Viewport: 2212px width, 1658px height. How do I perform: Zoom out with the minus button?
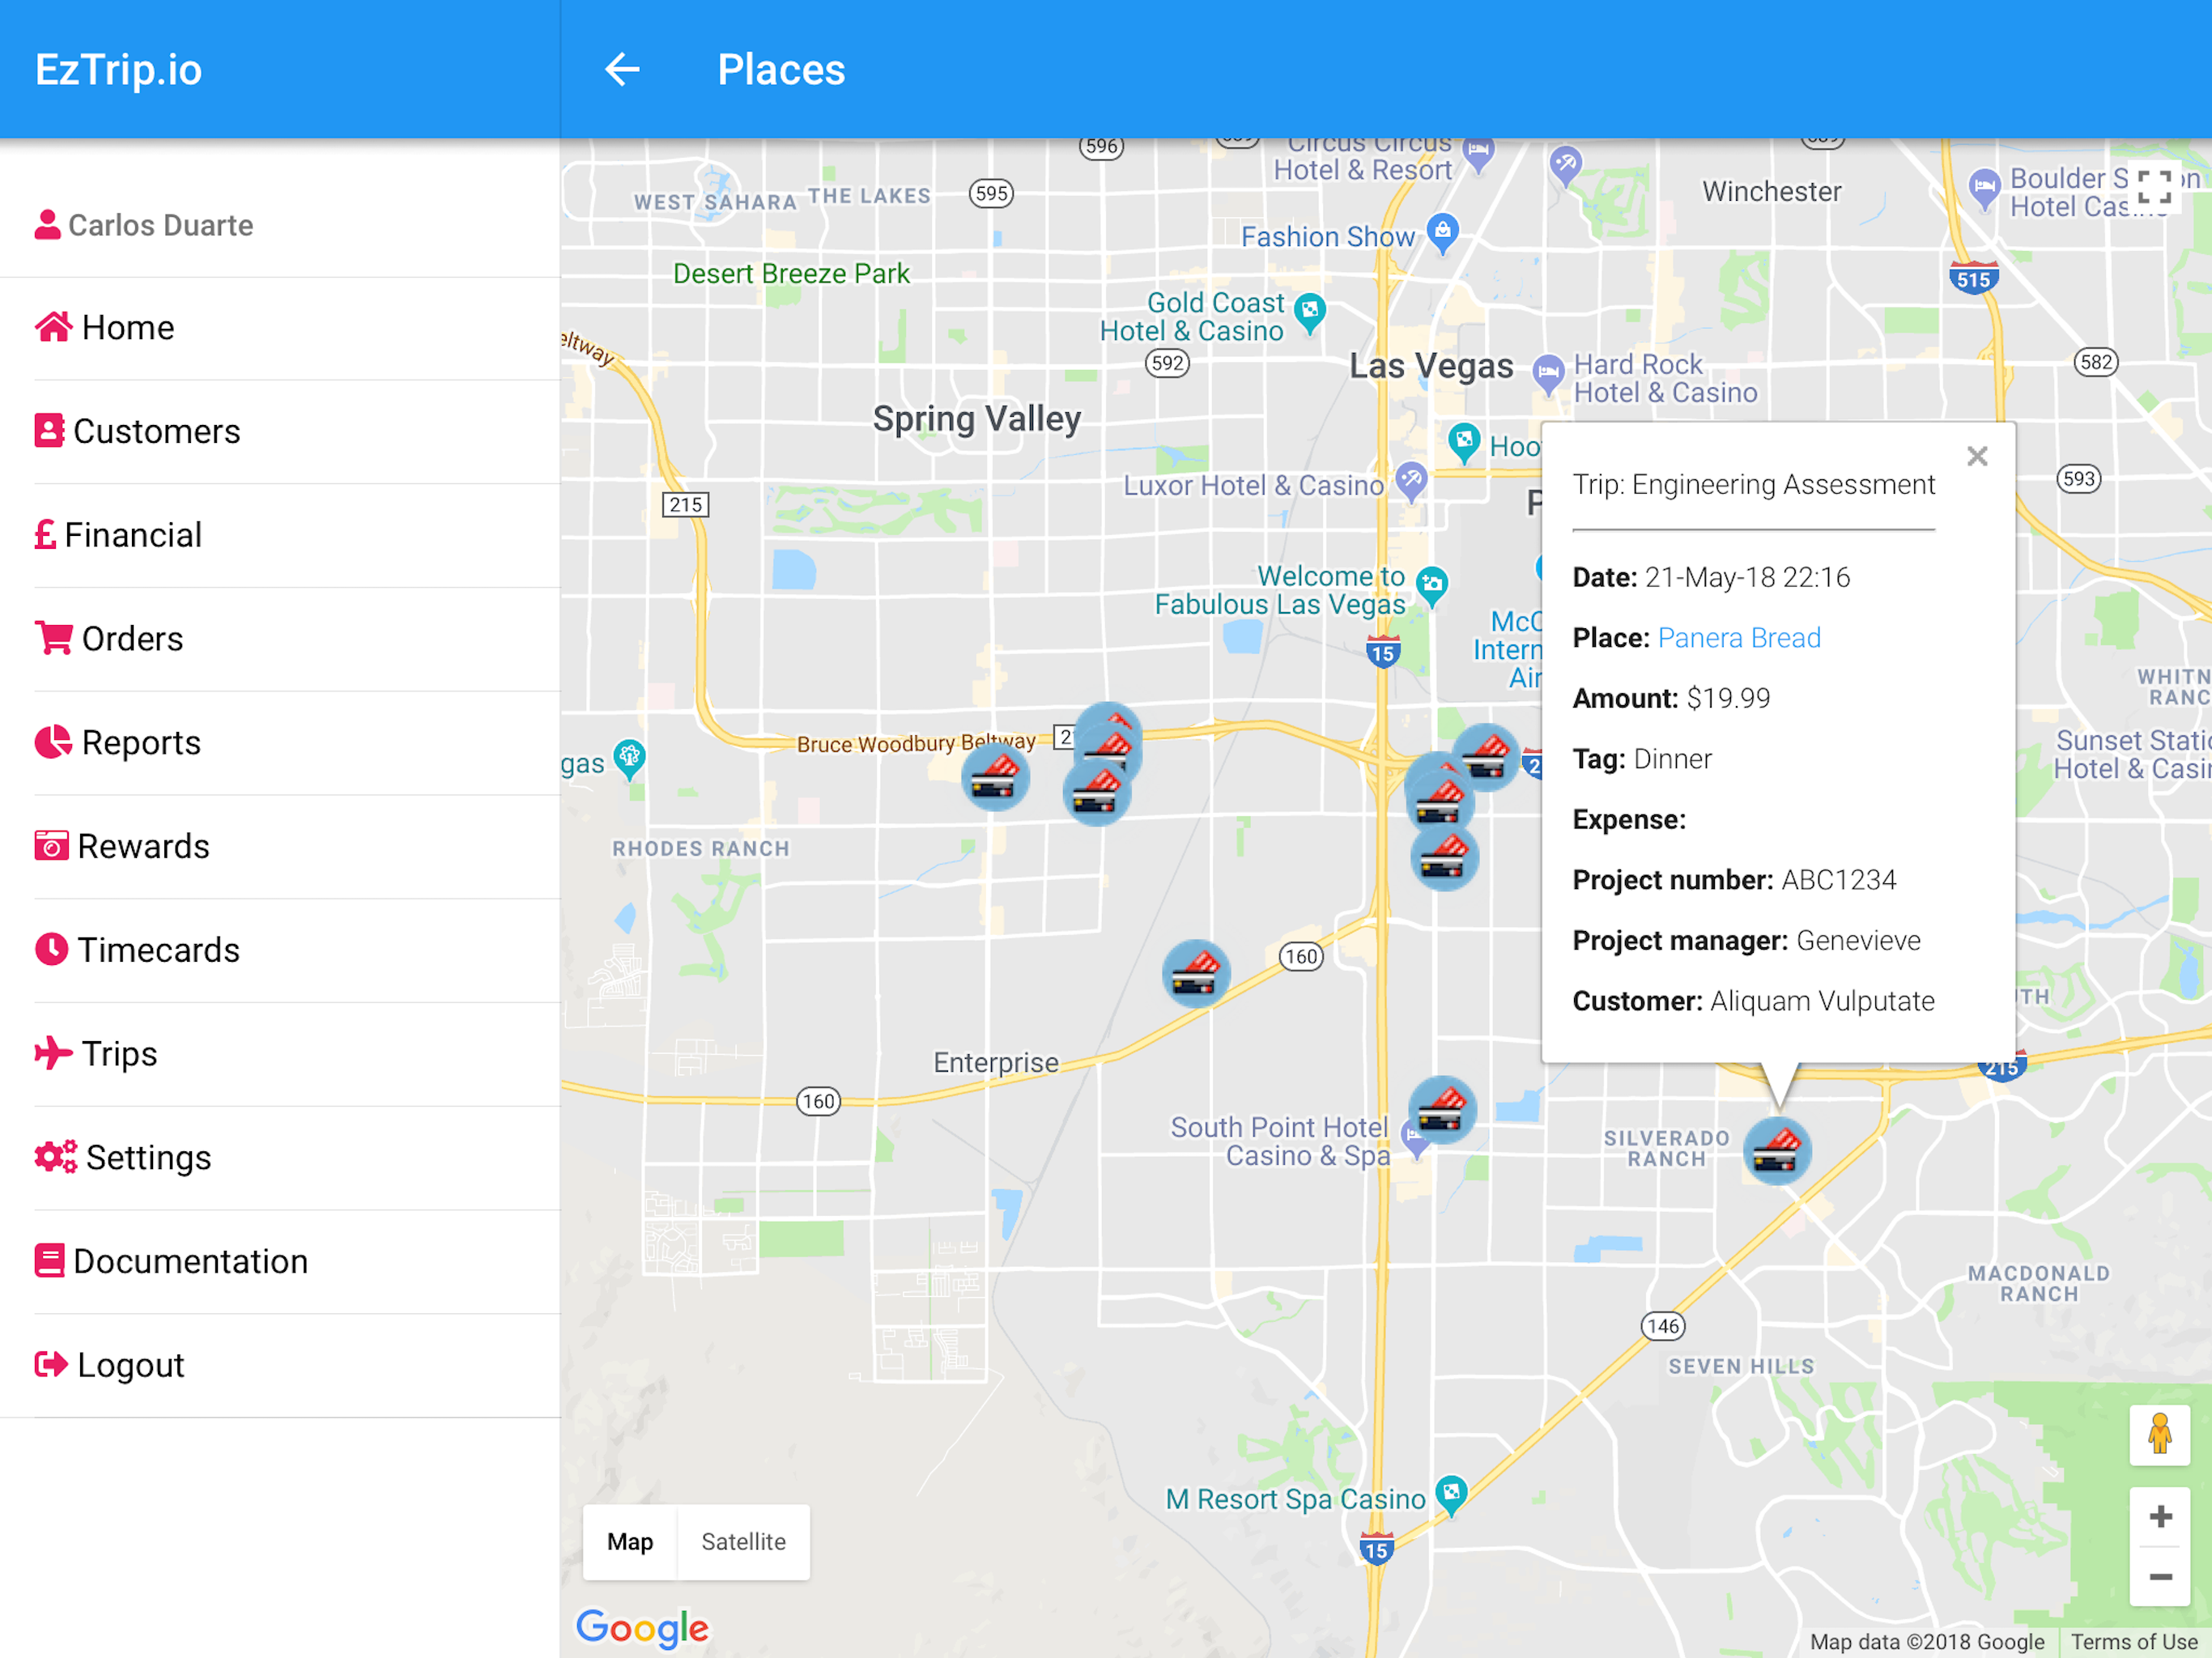pyautogui.click(x=2160, y=1577)
